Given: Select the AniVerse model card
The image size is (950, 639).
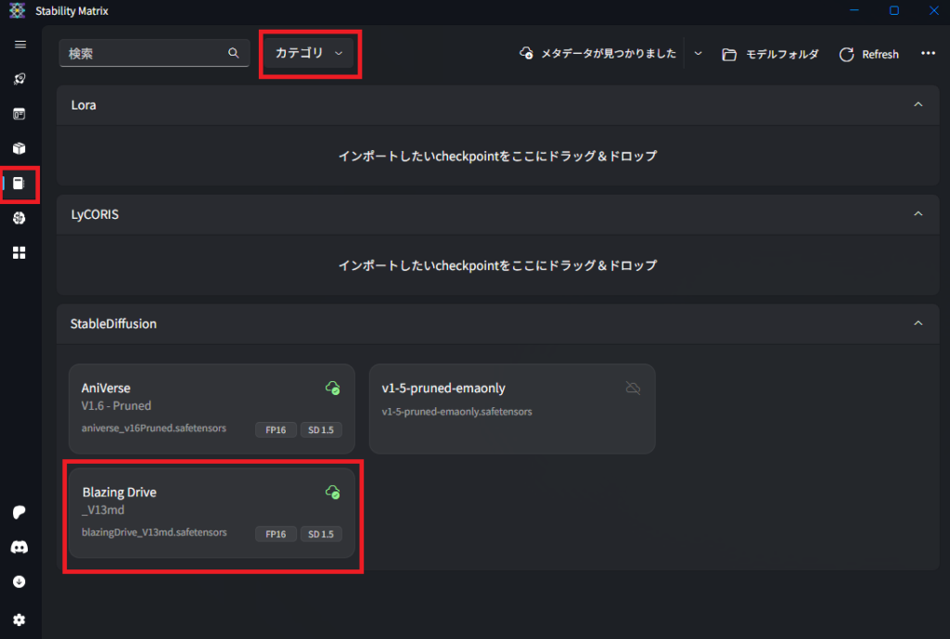Looking at the screenshot, I should (x=212, y=409).
